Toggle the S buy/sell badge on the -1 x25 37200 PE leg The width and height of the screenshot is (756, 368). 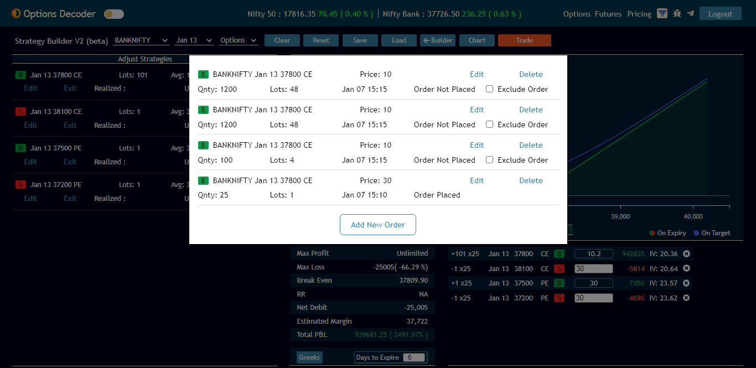pyautogui.click(x=560, y=298)
